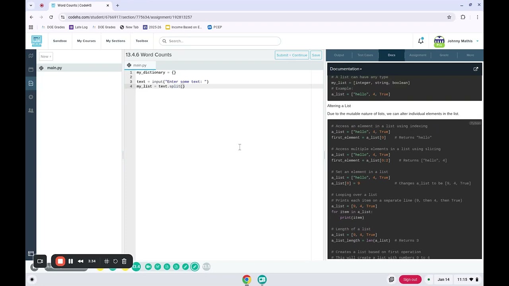Screen dimensions: 509x286
Task: Delete the recording with trash icon
Action: tap(124, 261)
